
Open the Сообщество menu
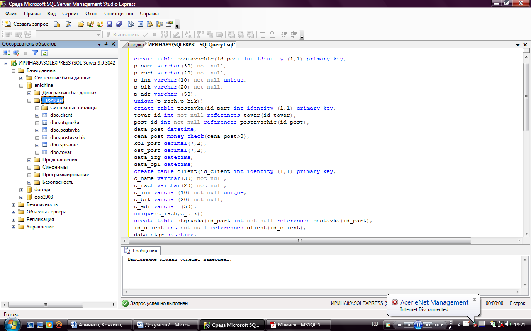pyautogui.click(x=119, y=14)
